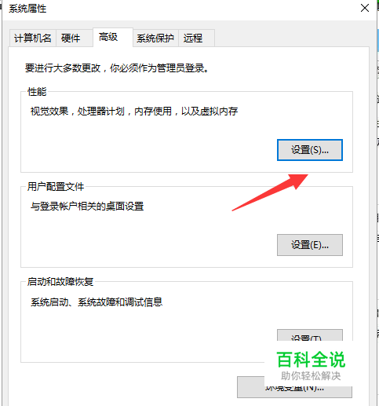379x406 pixels.
Task: Click the 与登录帐户相关的桌面设置 text
Action: click(87, 207)
